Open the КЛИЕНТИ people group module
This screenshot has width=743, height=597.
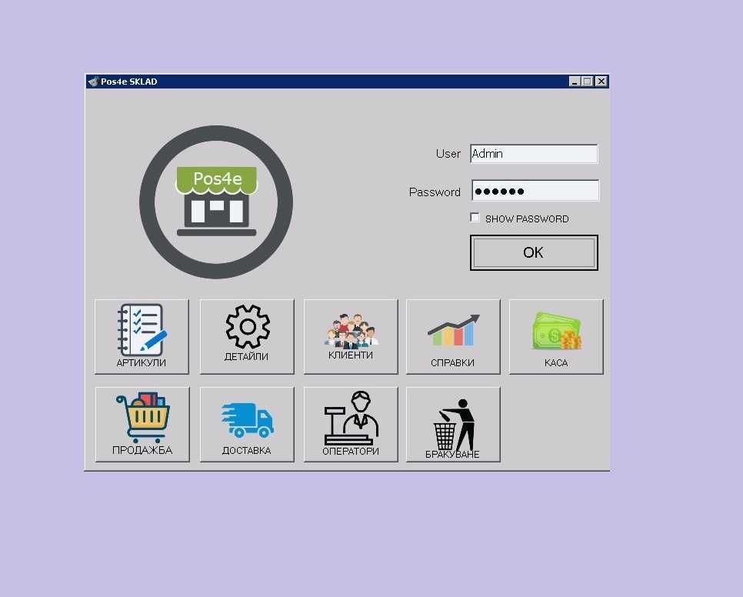[x=351, y=336]
